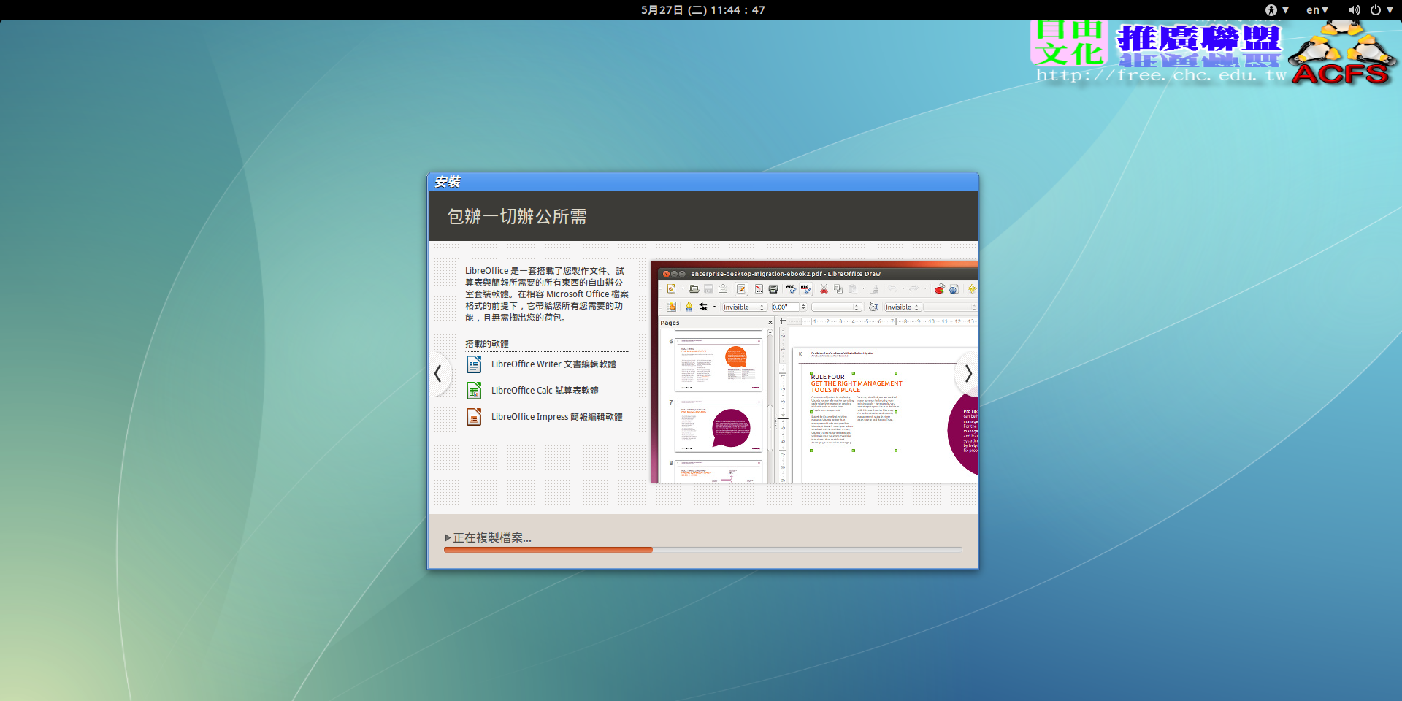Click the Hyperlink globe icon in Draw
The width and height of the screenshot is (1402, 701).
[954, 289]
